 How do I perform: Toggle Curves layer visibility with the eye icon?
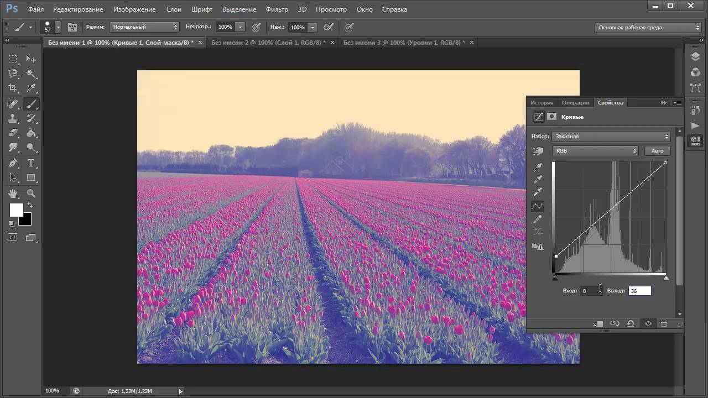click(x=648, y=324)
